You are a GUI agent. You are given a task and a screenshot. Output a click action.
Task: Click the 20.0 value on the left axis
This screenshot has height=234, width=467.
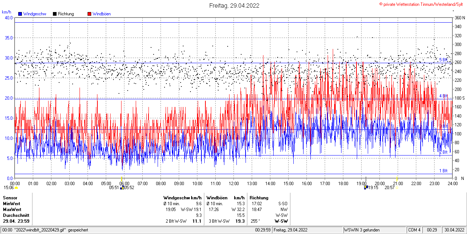[x=8, y=98]
